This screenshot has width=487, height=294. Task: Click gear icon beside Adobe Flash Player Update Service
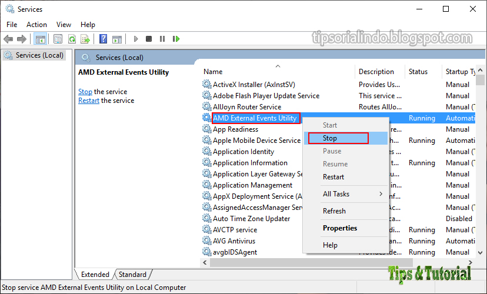pyautogui.click(x=207, y=95)
